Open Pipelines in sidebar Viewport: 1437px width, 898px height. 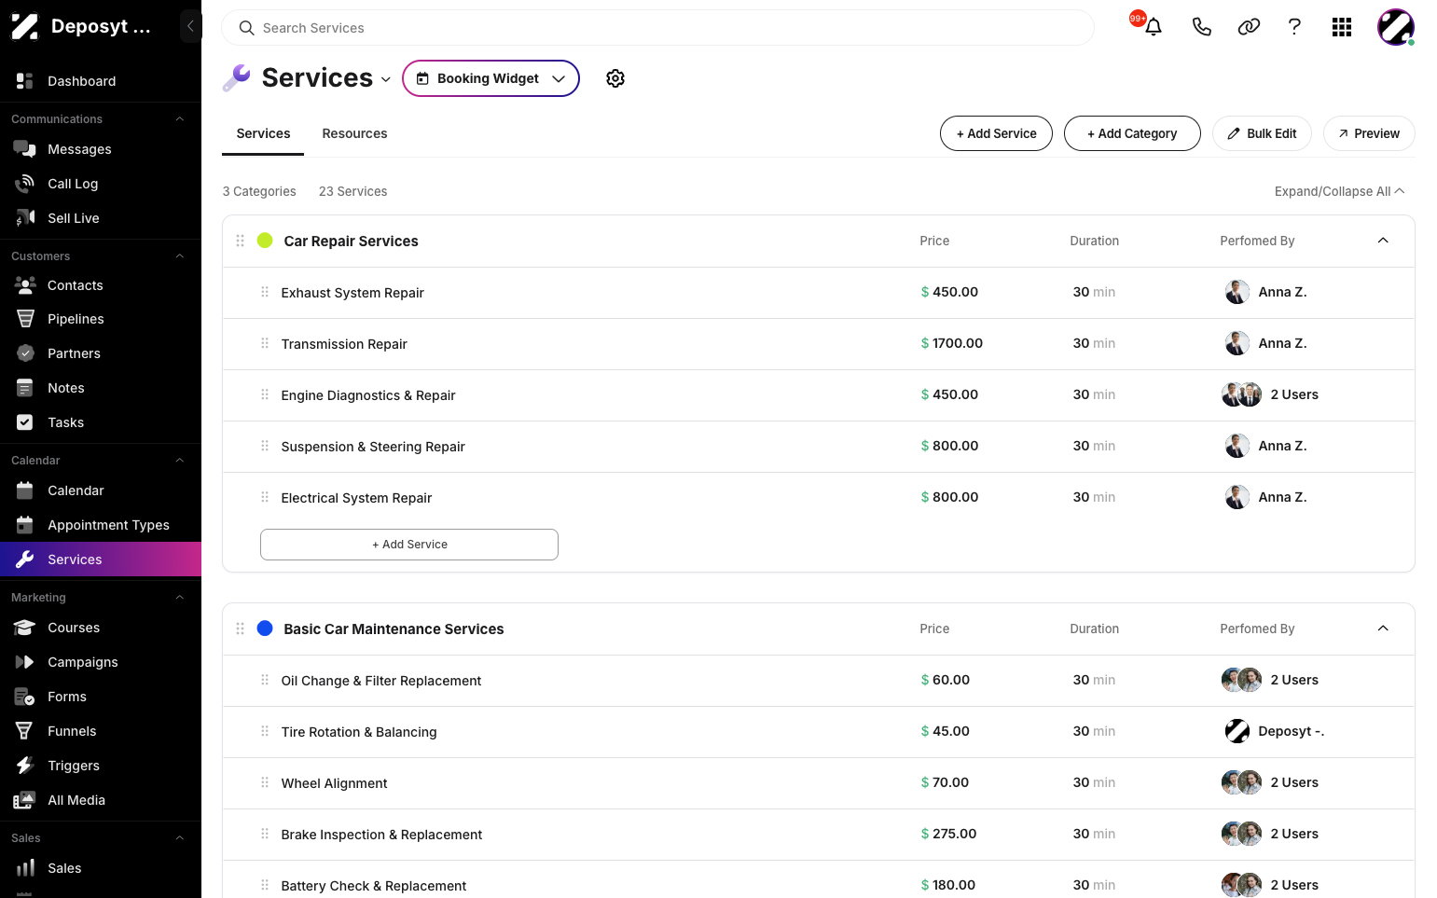101,319
